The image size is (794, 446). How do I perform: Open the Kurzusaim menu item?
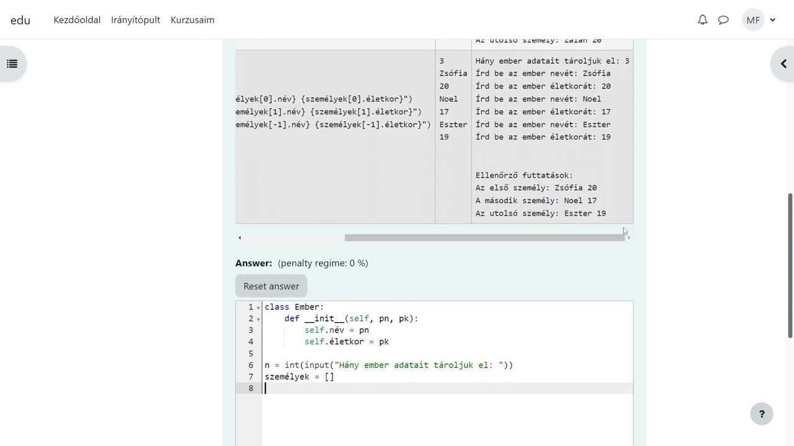(192, 20)
